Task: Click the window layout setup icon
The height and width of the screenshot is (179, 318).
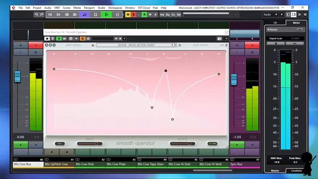Action: [299, 14]
